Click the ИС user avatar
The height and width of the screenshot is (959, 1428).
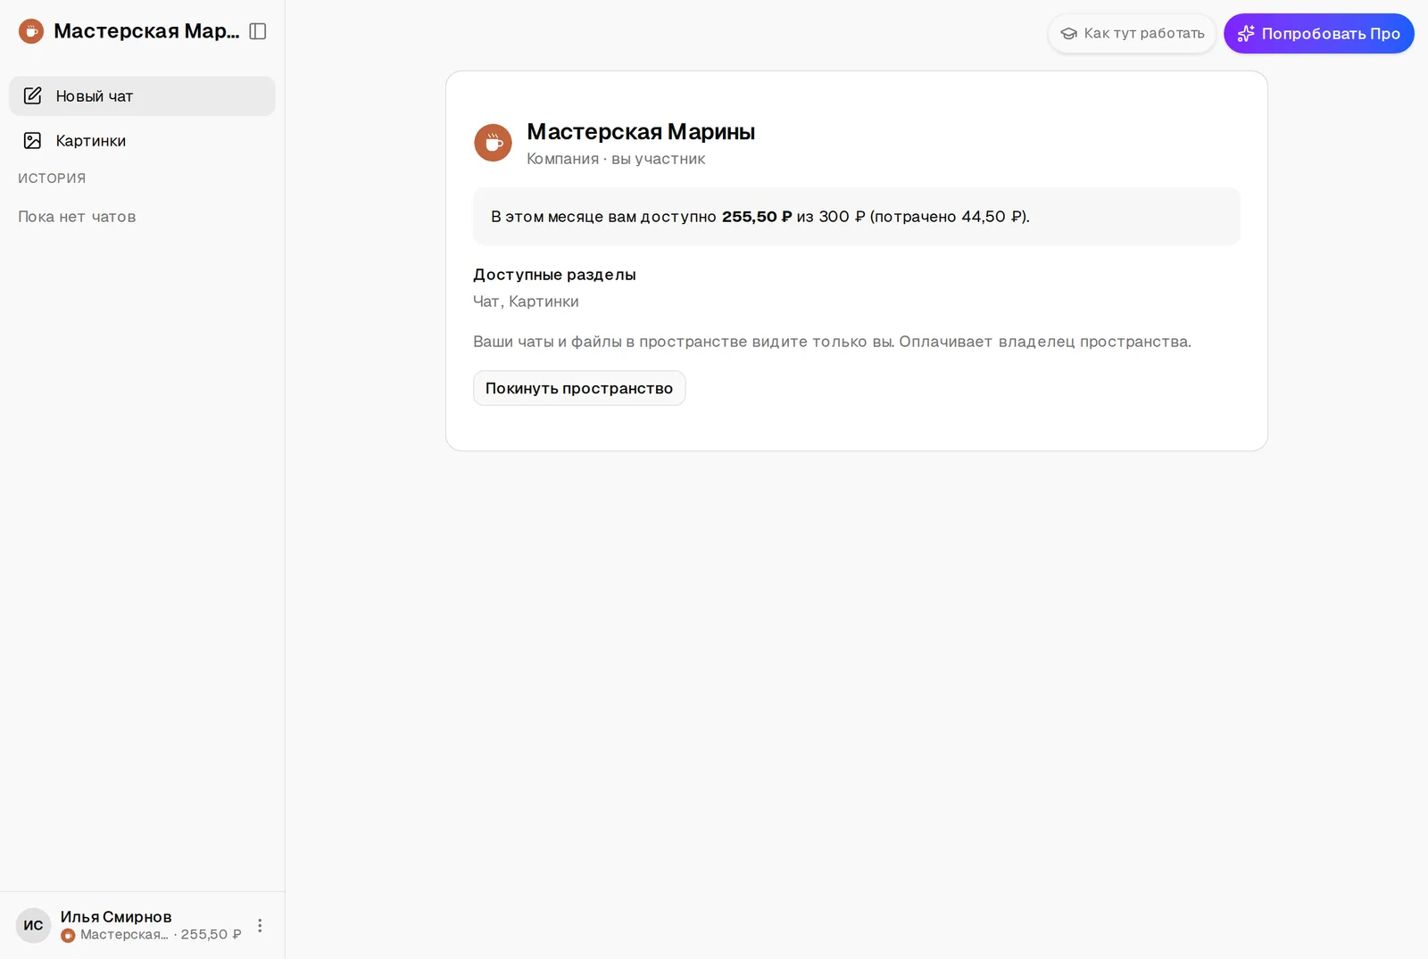pyautogui.click(x=33, y=925)
